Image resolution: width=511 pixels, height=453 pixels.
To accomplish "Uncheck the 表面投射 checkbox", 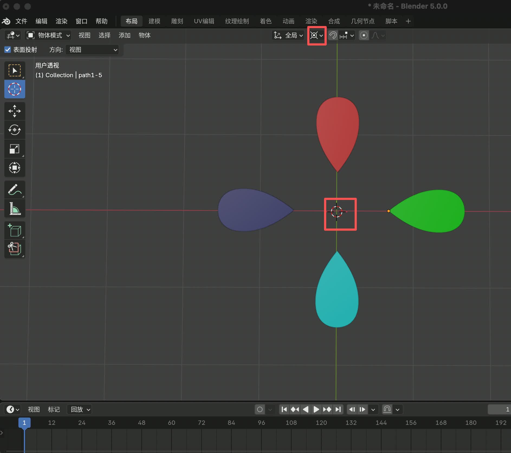I will (8, 50).
